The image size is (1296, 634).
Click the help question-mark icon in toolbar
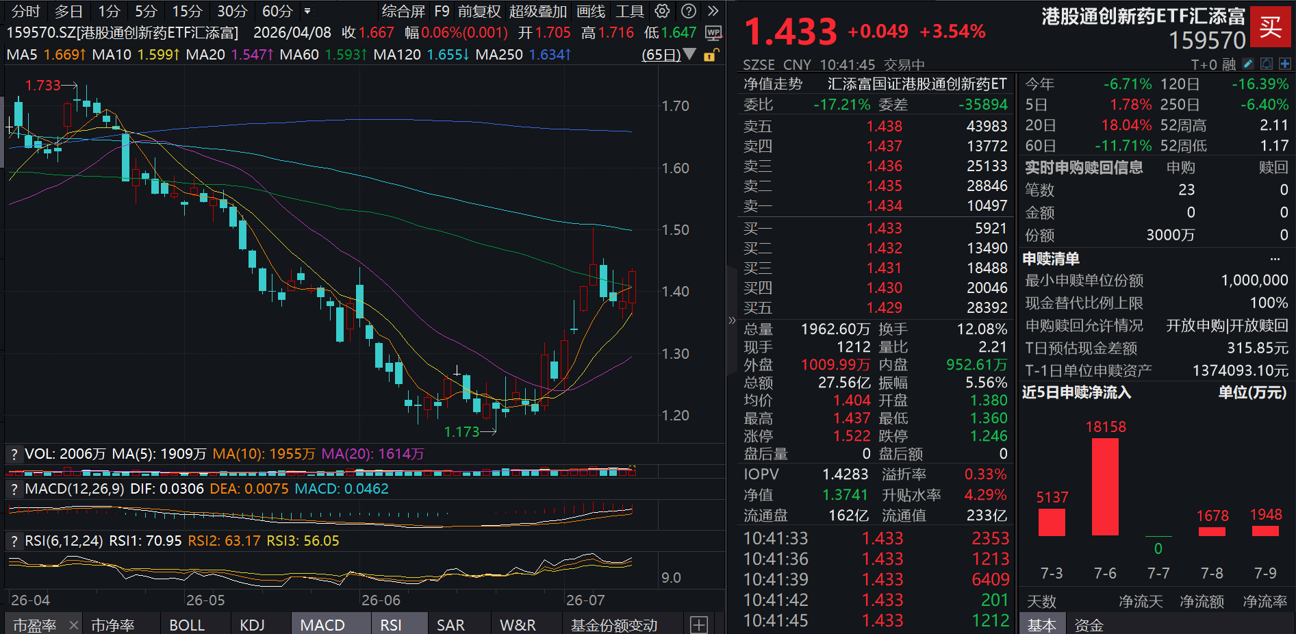689,11
